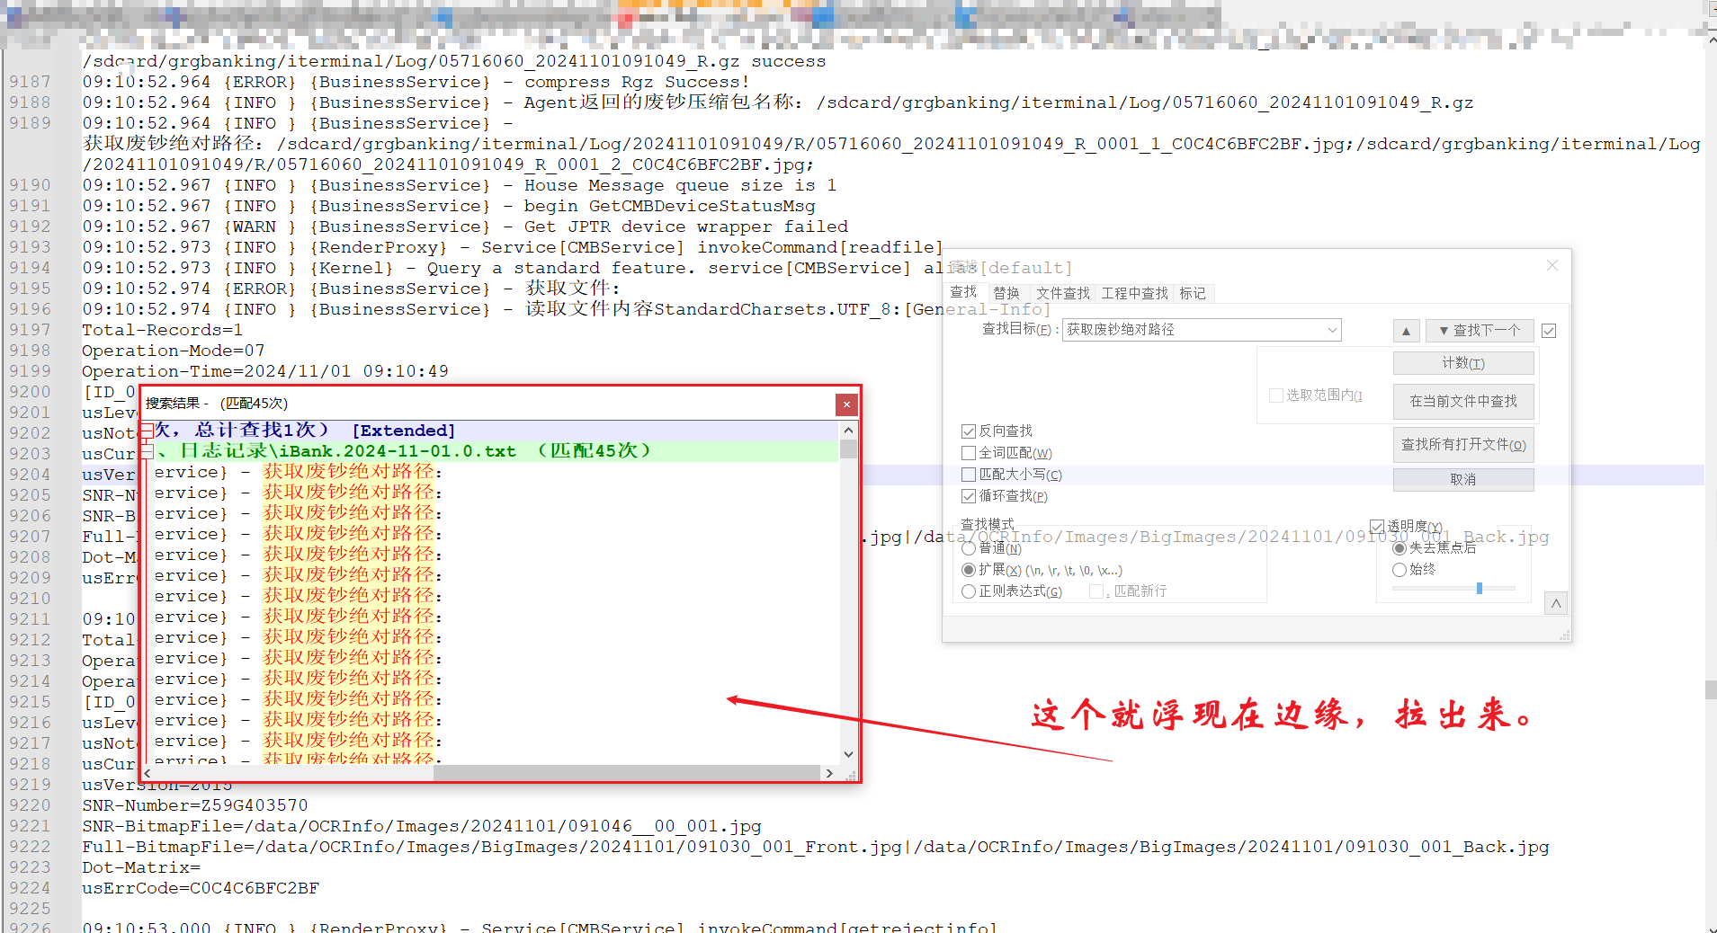The height and width of the screenshot is (933, 1717).
Task: Click search results scroll-right arrow
Action: 829,773
